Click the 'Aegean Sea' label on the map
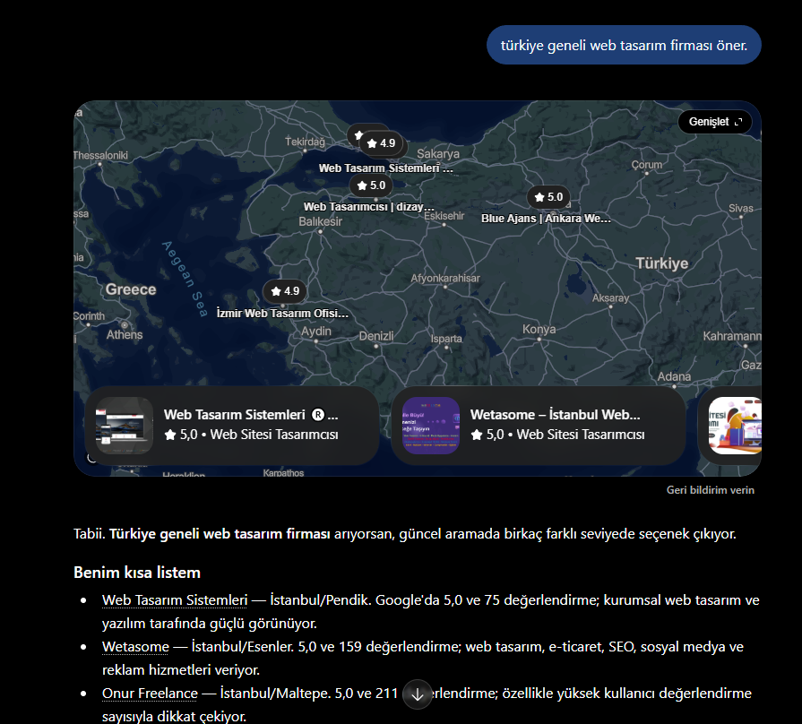This screenshot has height=724, width=802. pos(185,279)
